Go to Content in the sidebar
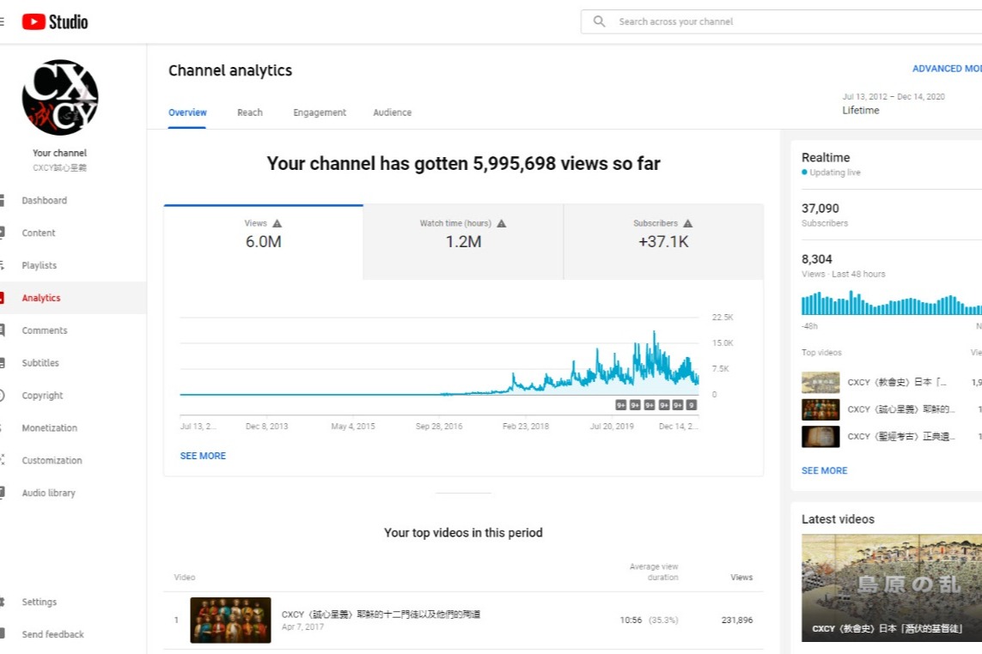 click(39, 233)
